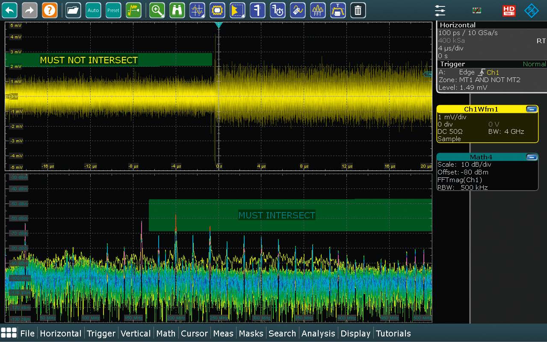Open the Trigger menu

(x=101, y=333)
